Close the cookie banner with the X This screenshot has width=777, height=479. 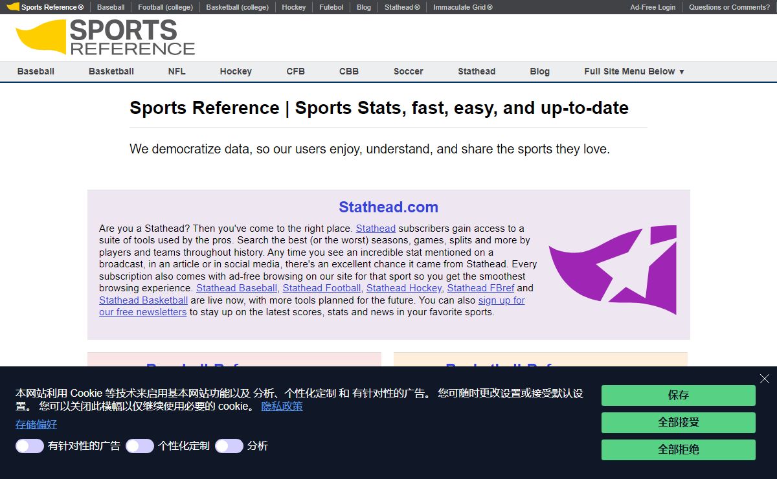[765, 379]
